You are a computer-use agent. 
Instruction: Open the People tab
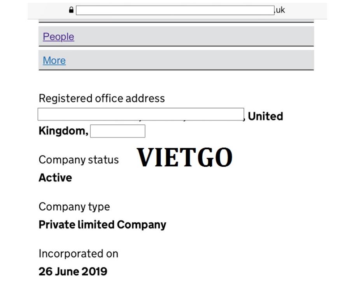pyautogui.click(x=58, y=37)
